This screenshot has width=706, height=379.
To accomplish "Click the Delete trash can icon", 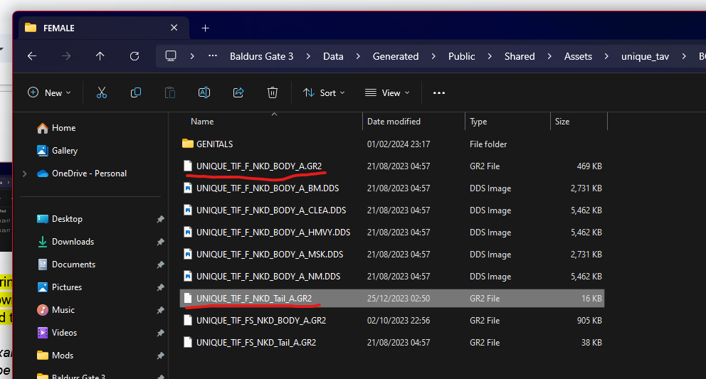I will tap(272, 92).
